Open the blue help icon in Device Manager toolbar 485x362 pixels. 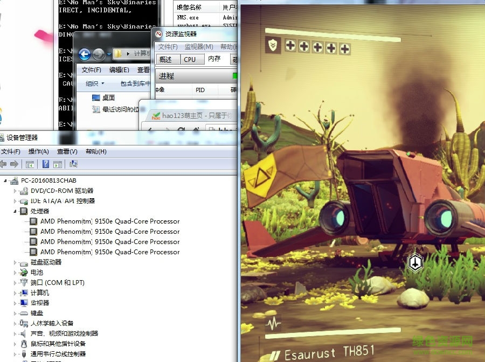[x=45, y=164]
